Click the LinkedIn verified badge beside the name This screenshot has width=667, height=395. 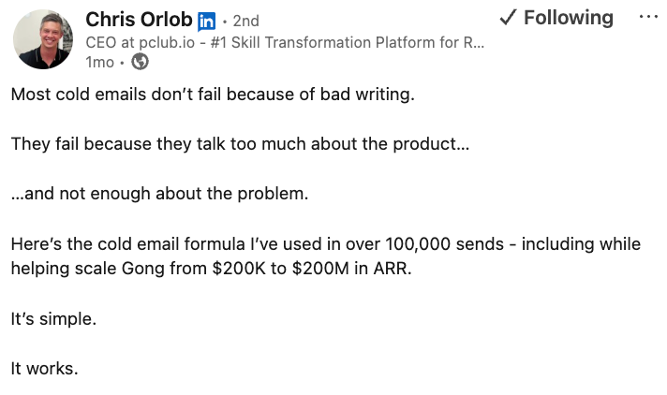(x=206, y=21)
